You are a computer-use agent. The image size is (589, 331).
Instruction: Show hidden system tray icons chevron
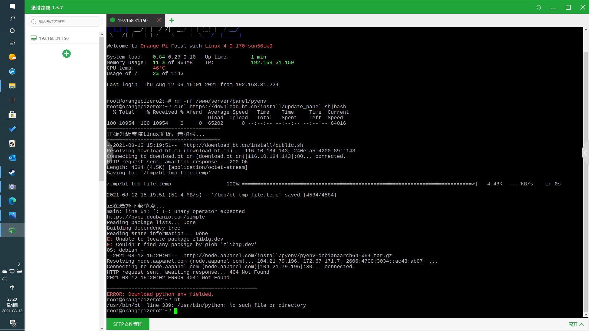click(19, 264)
